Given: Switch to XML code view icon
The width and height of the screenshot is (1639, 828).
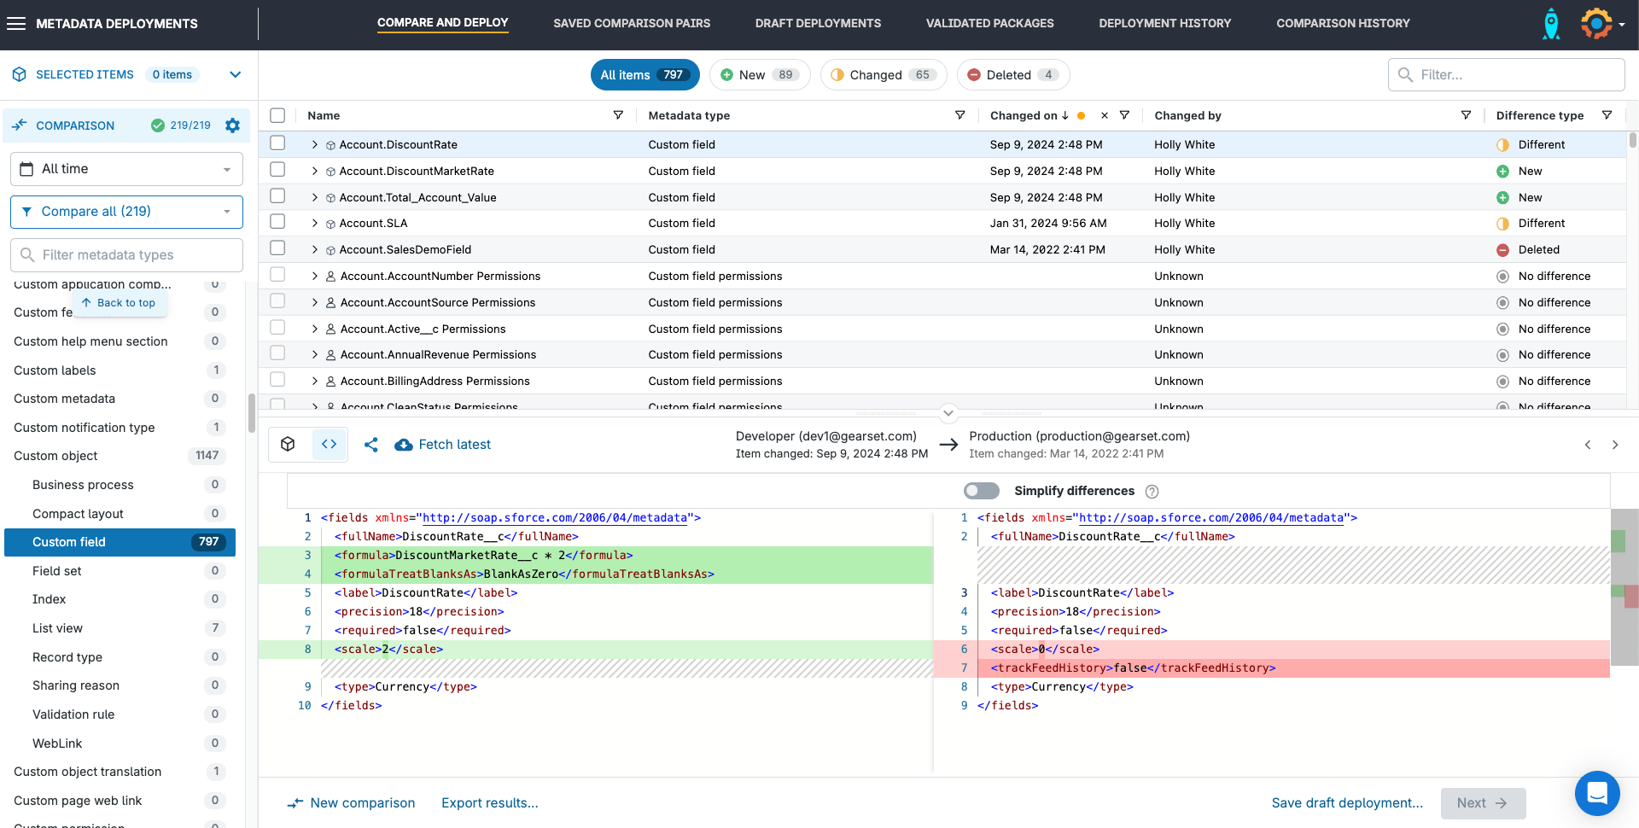Looking at the screenshot, I should [x=329, y=444].
